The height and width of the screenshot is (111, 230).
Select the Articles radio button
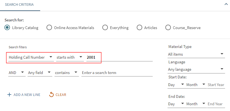tap(139, 28)
